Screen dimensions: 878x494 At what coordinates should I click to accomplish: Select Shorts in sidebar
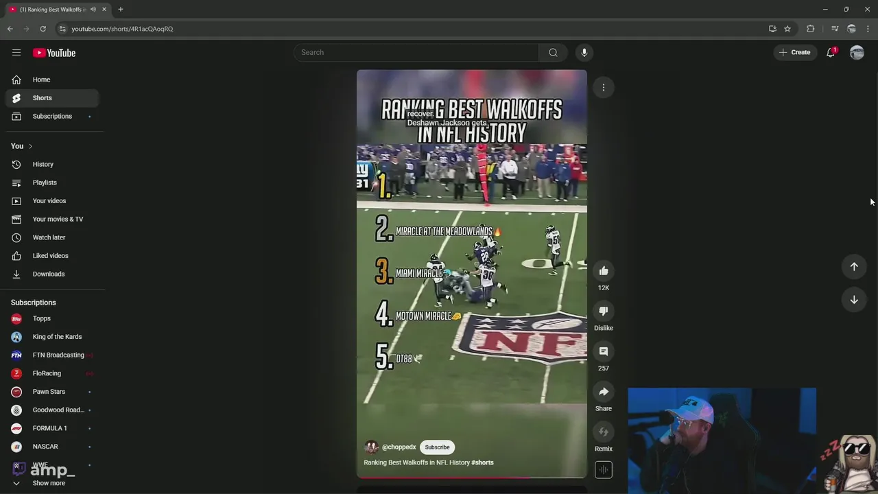click(x=52, y=98)
